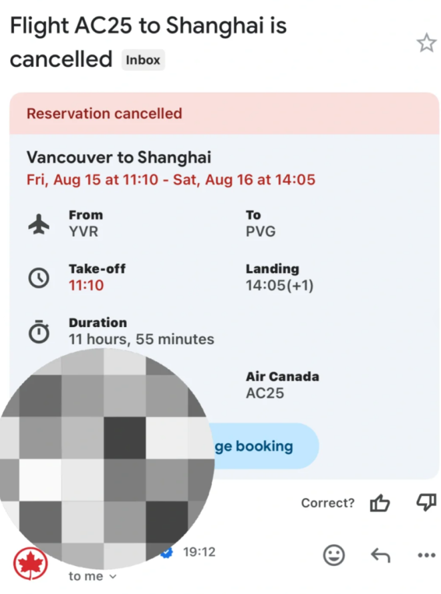Click the Vancouver to Shanghai heading
This screenshot has height=594, width=441.
coord(119,158)
